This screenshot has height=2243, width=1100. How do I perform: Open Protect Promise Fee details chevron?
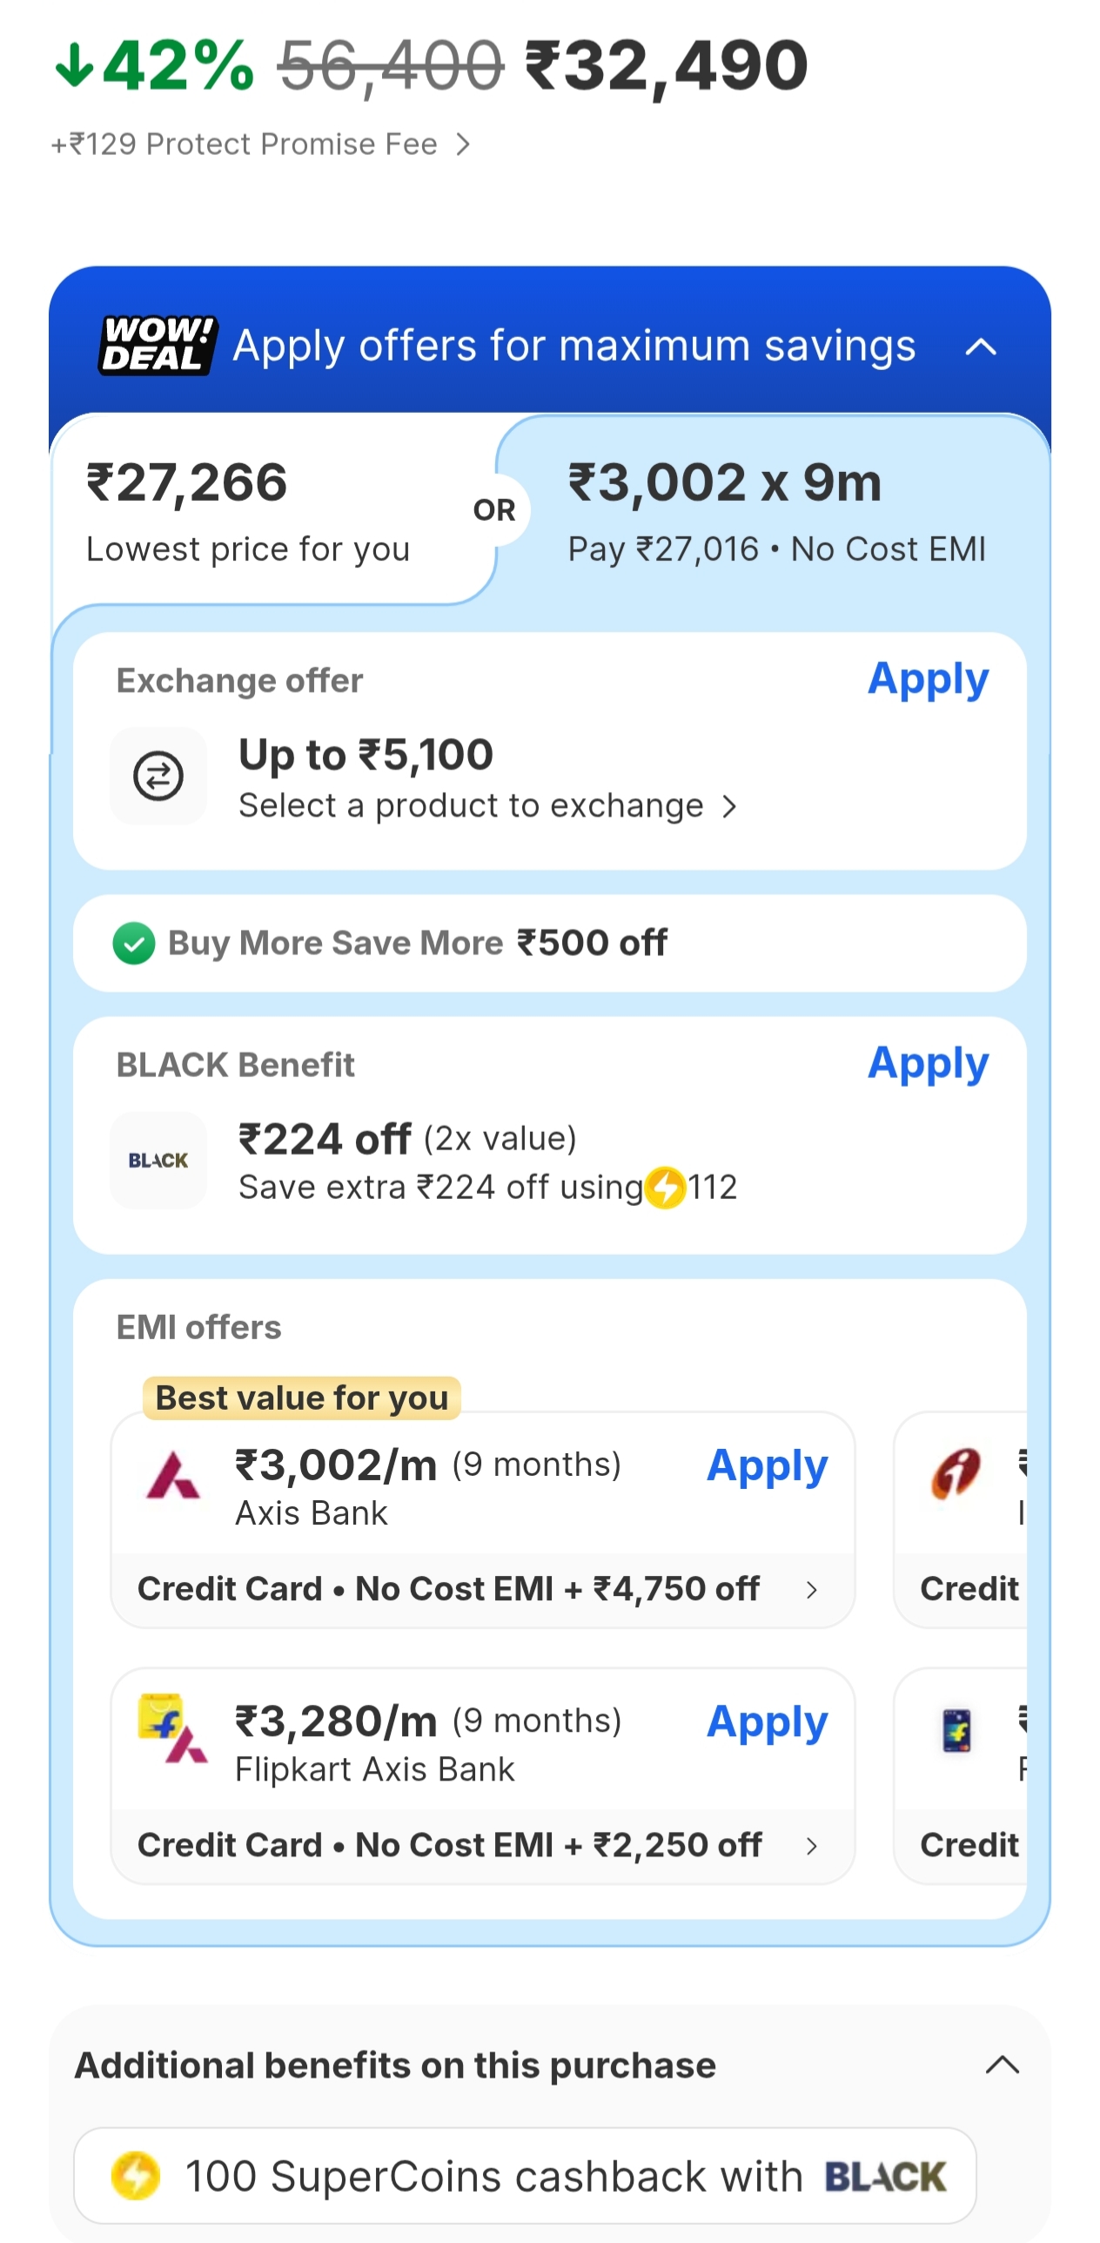(x=463, y=145)
